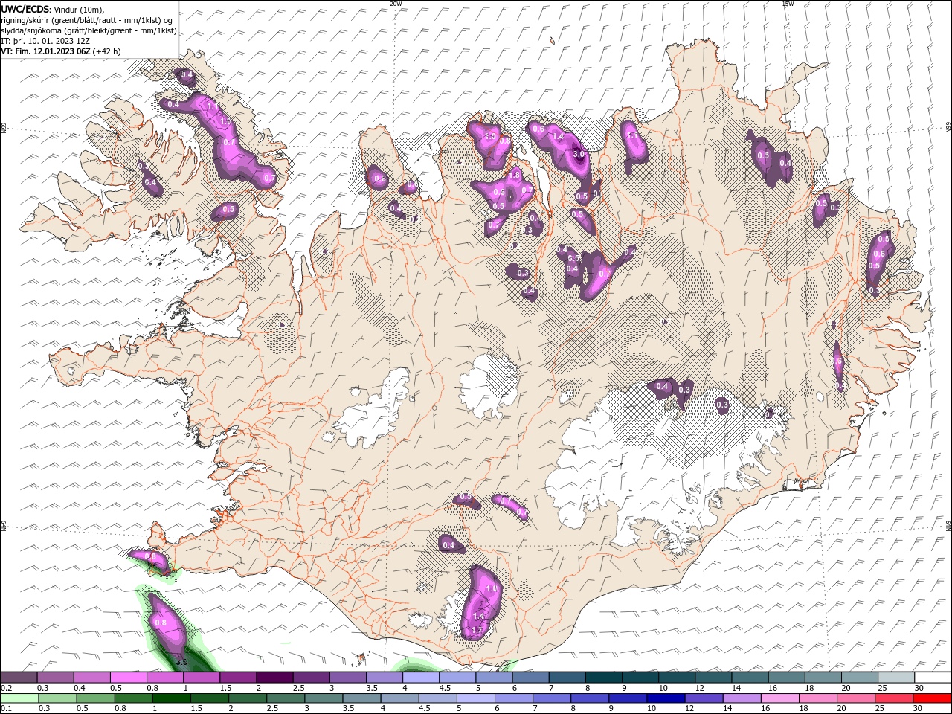Click the bottom legend swatch between 10 and 12
This screenshot has height=714, width=952.
pyautogui.click(x=667, y=698)
